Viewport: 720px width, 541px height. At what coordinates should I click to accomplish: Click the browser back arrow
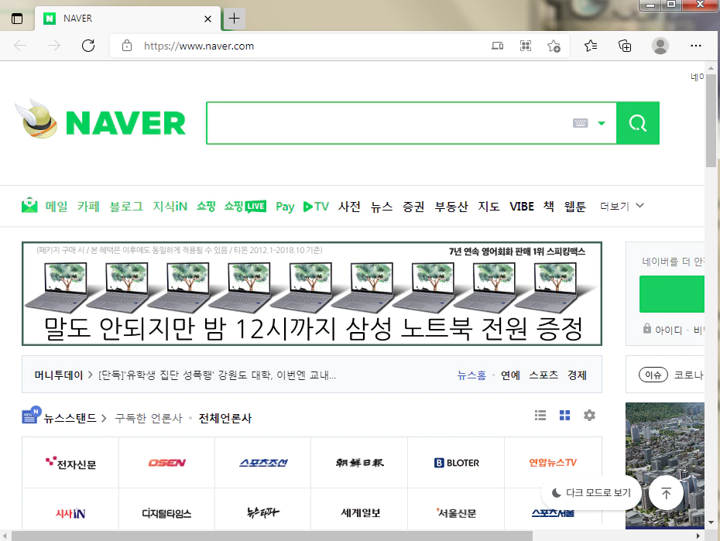pyautogui.click(x=20, y=46)
